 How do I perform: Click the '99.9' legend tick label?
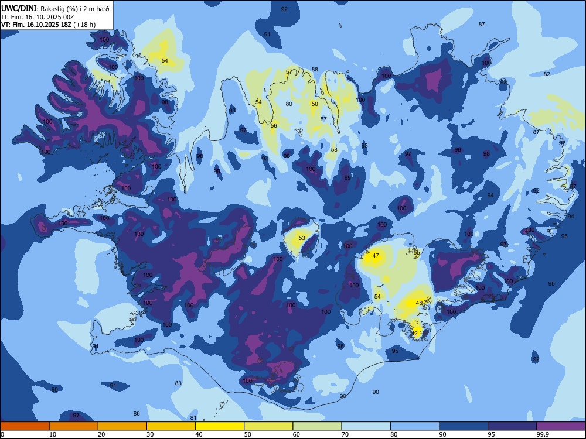(542, 434)
